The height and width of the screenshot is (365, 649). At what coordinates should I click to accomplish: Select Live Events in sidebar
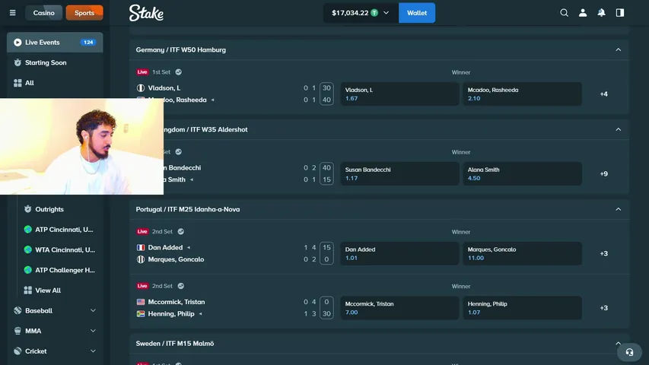[55, 43]
